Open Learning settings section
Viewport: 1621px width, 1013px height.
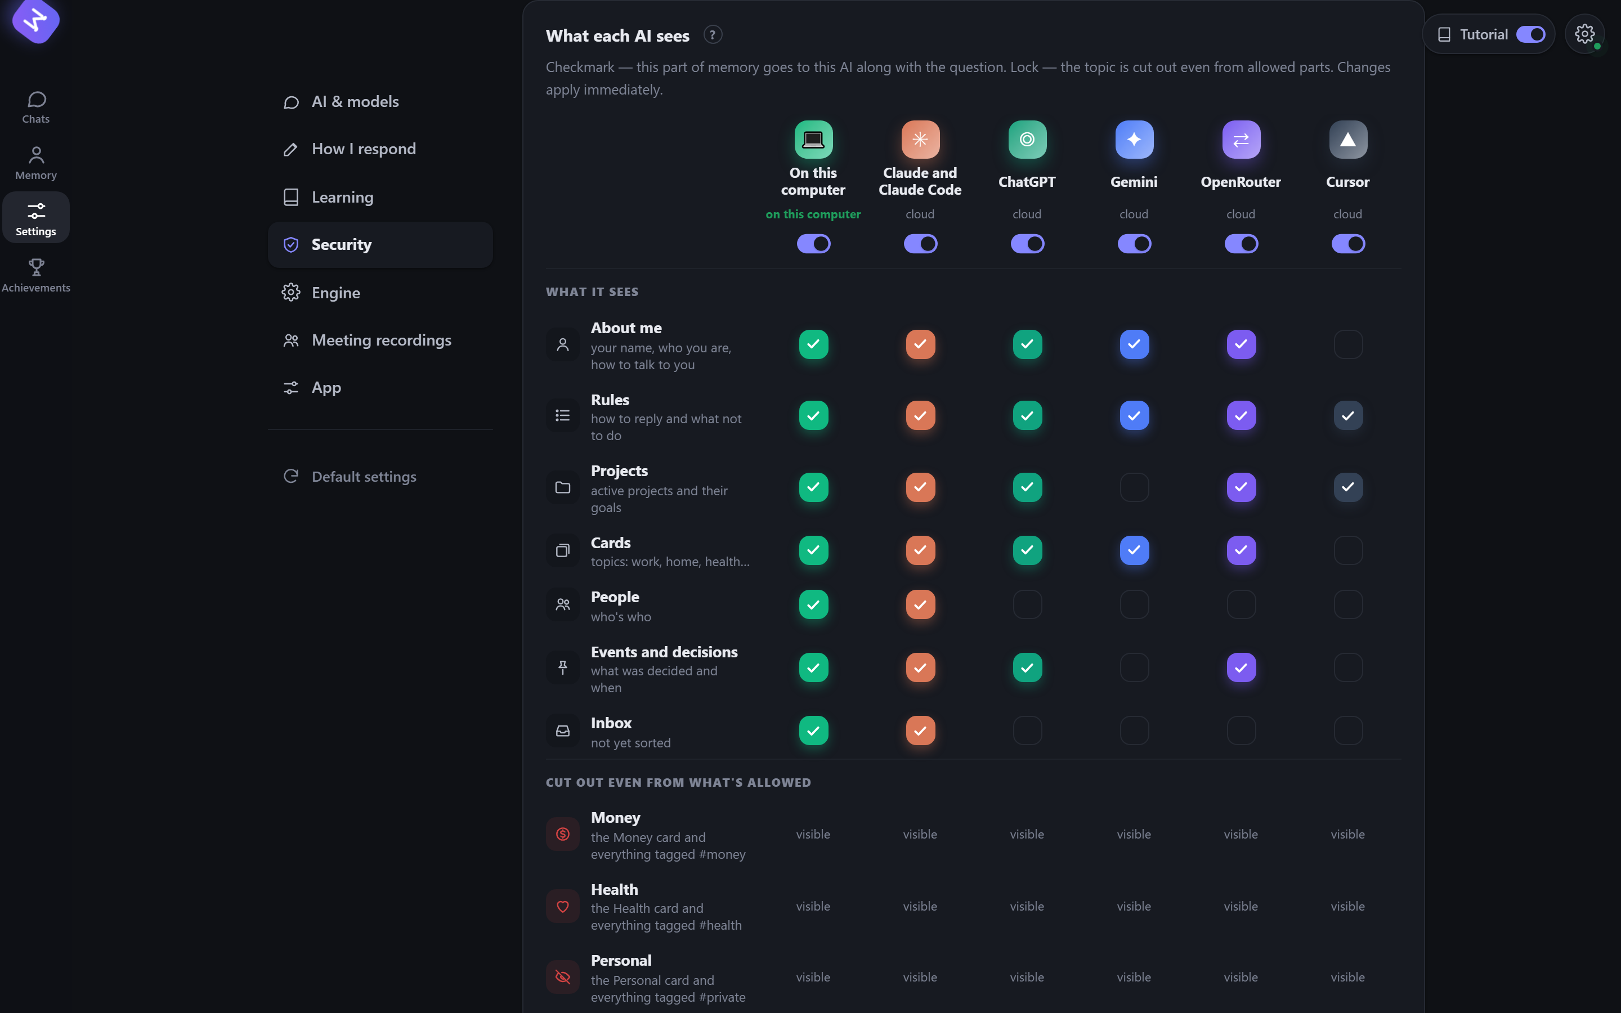tap(380, 197)
